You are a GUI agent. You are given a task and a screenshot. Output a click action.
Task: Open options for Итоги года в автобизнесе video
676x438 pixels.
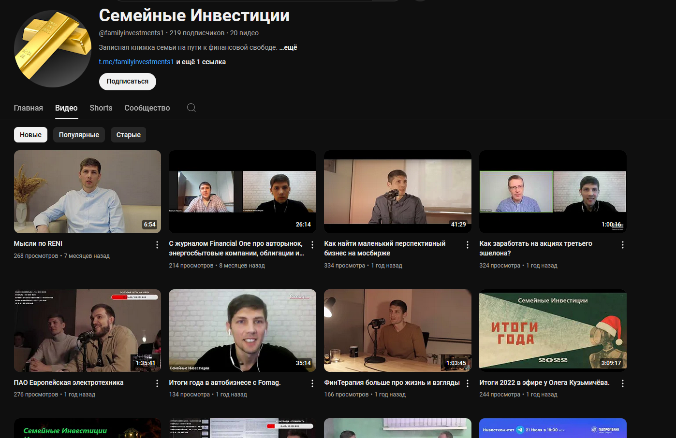point(312,383)
